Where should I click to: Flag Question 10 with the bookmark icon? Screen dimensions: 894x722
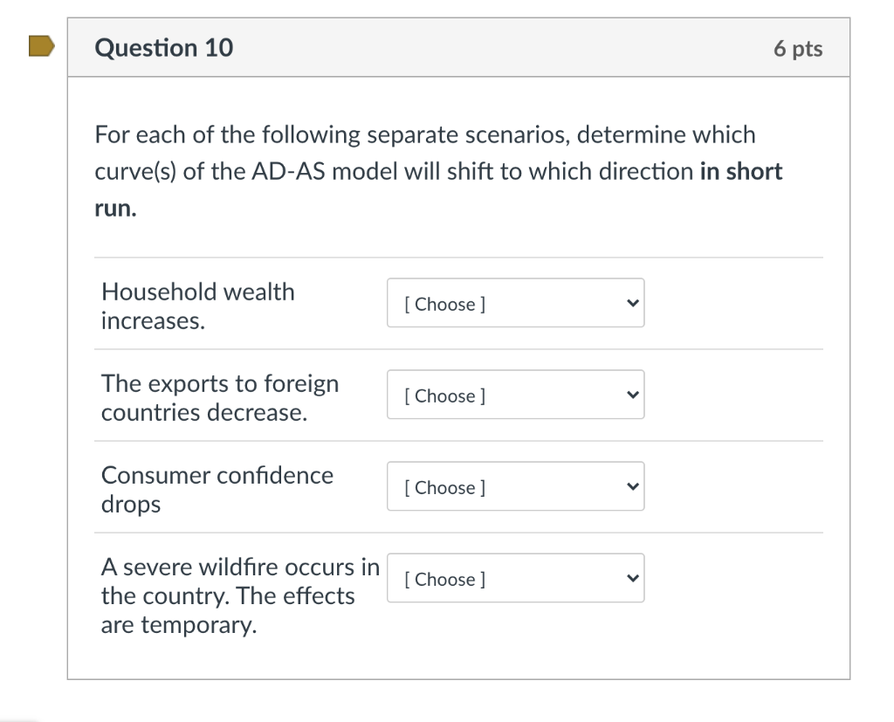point(40,46)
